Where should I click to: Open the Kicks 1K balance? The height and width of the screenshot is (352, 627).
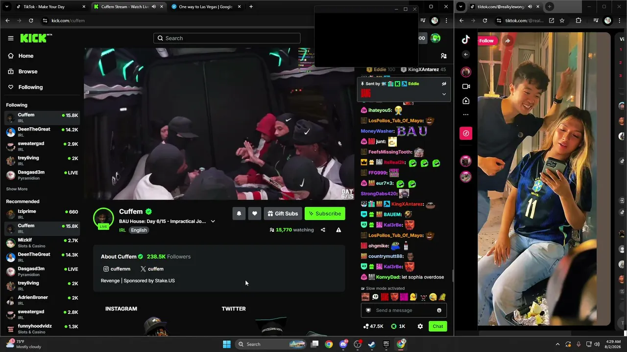click(398, 326)
